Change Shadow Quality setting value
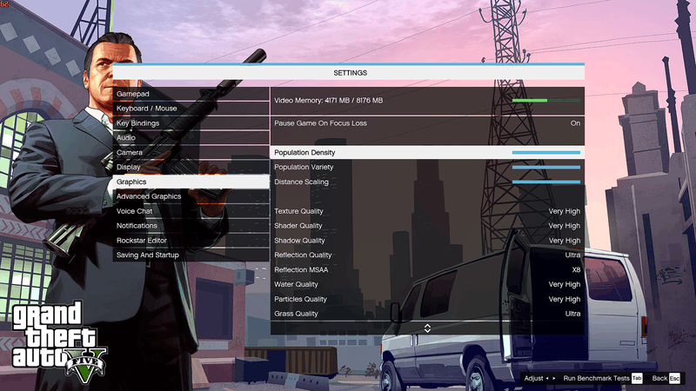The width and height of the screenshot is (696, 391). pyautogui.click(x=564, y=241)
